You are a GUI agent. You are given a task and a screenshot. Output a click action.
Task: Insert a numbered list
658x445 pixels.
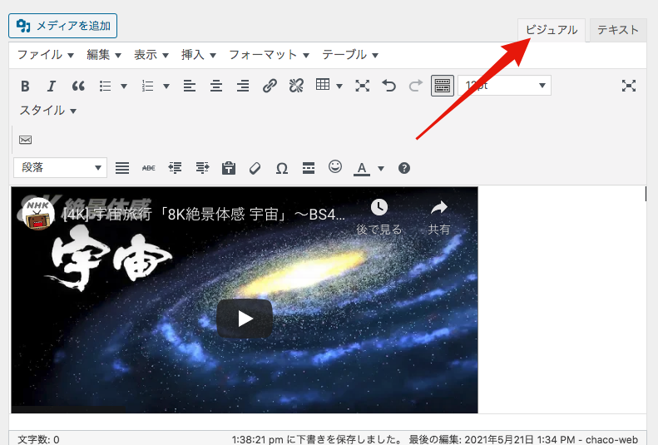(x=148, y=86)
